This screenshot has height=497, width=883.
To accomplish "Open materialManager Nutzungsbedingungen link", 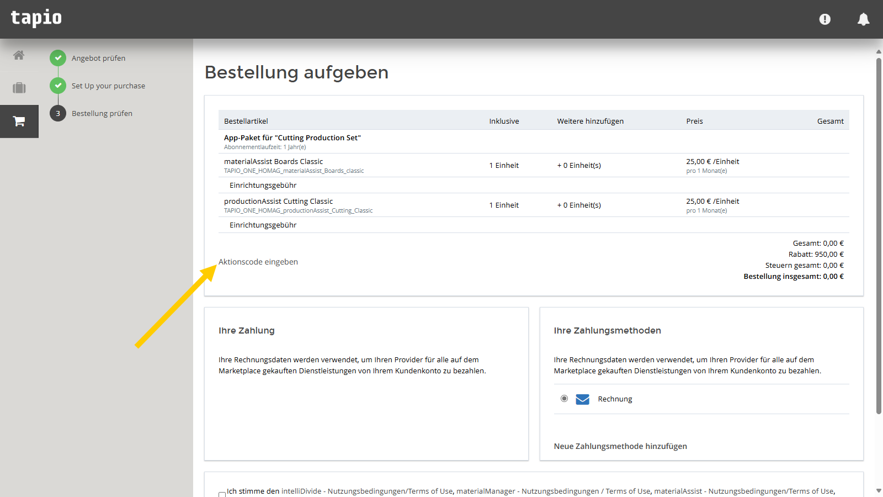I will [x=554, y=491].
